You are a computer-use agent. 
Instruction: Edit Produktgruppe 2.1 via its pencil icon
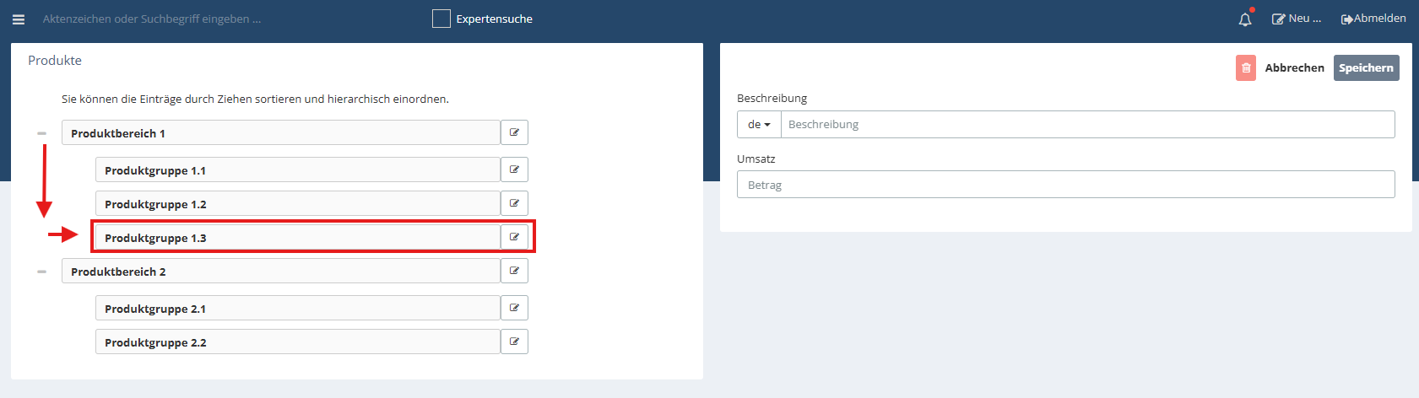click(x=514, y=308)
